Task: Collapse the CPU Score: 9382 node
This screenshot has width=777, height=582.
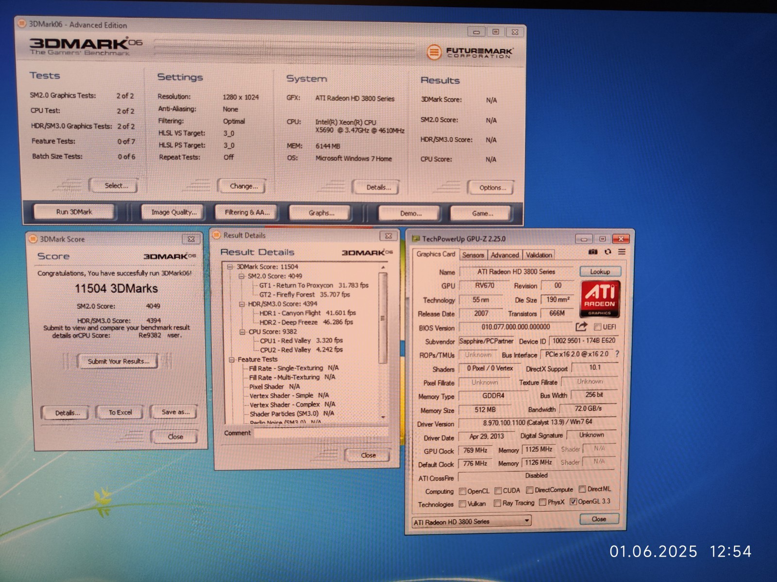Action: coord(242,332)
